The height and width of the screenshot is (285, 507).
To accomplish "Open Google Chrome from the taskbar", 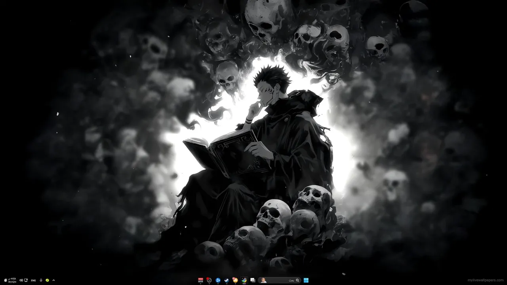I will 244,280.
